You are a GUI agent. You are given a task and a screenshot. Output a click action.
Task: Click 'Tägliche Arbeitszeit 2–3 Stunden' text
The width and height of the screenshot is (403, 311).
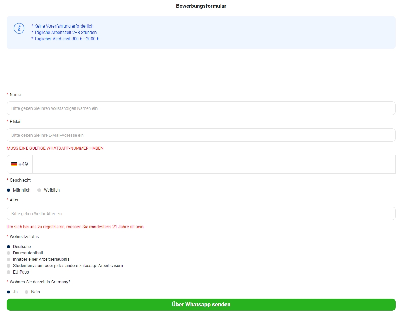tap(64, 33)
